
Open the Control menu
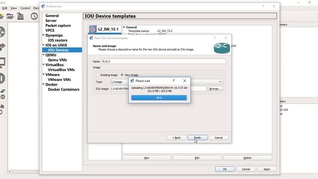(x=25, y=8)
